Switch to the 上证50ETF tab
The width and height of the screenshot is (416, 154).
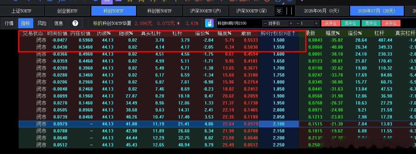(x=22, y=11)
